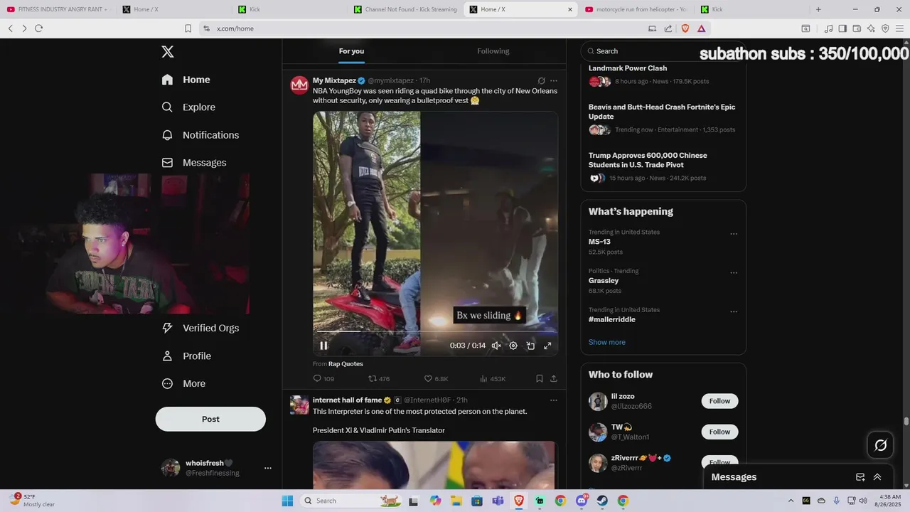
Task: Select the For you tab
Action: tap(351, 51)
